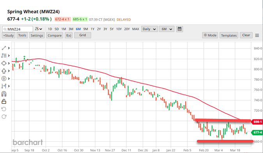Viewport: 263px width, 153px height.
Task: Select the 1M time range
Action: tap(64, 29)
